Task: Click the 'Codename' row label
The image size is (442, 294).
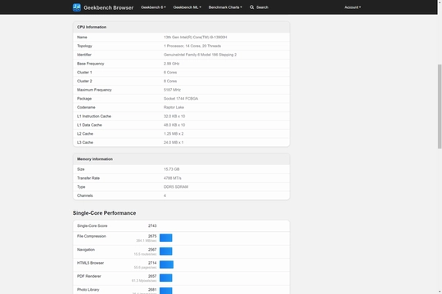Action: point(86,107)
